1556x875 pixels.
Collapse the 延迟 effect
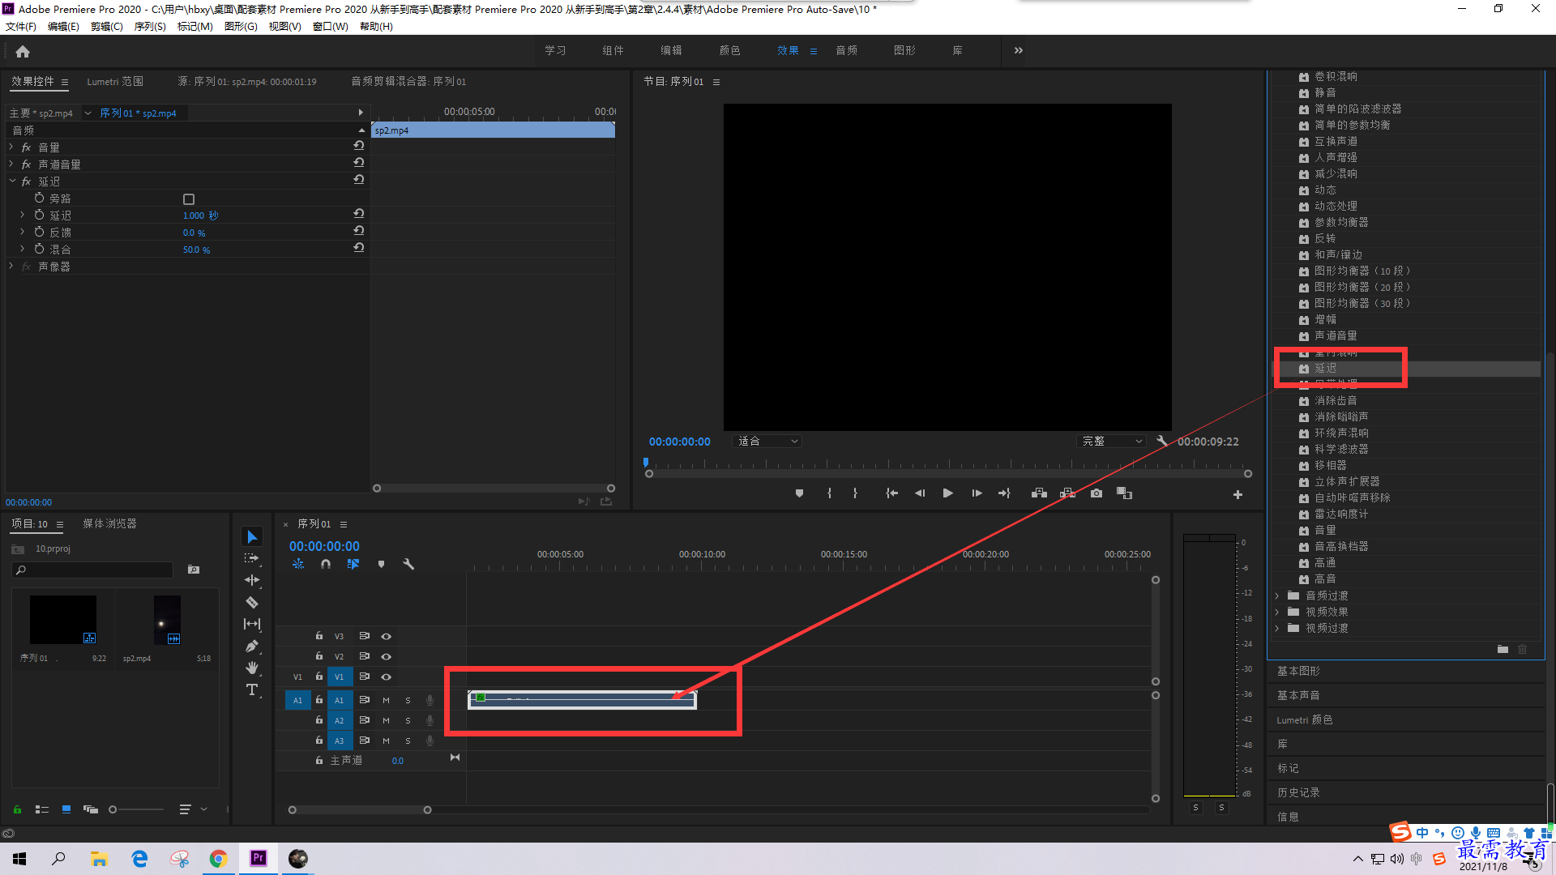pos(11,181)
